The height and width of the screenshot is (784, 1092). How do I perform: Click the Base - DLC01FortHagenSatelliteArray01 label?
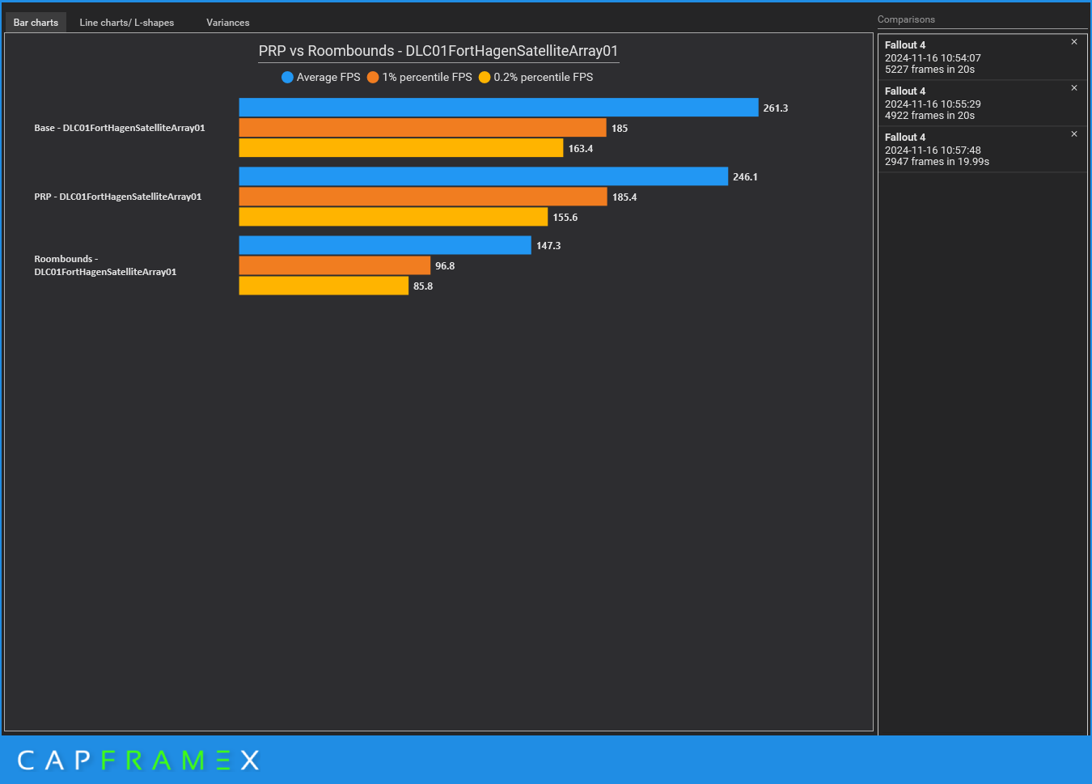[120, 128]
